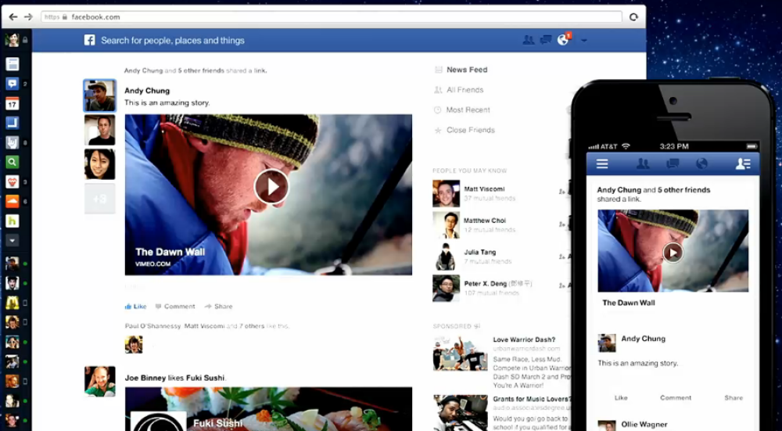
Task: Open the Joe Binney name link
Action: [145, 378]
